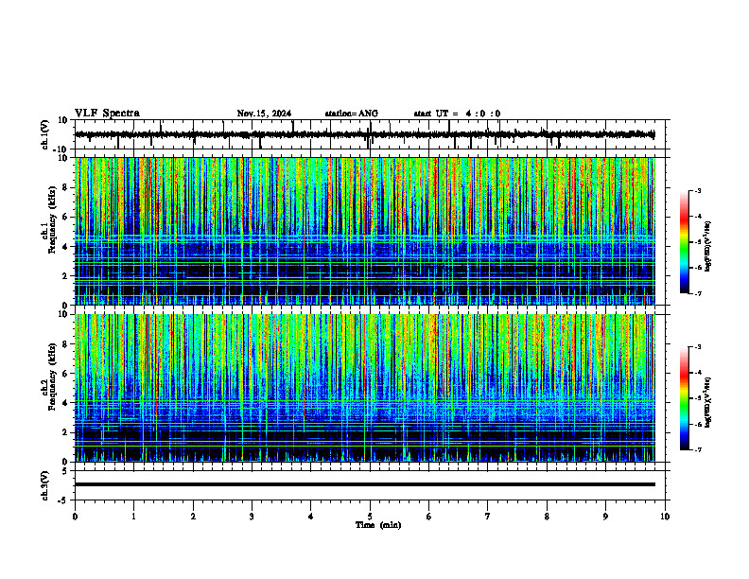Click the ch.1 spectrogram color bar

coord(685,241)
